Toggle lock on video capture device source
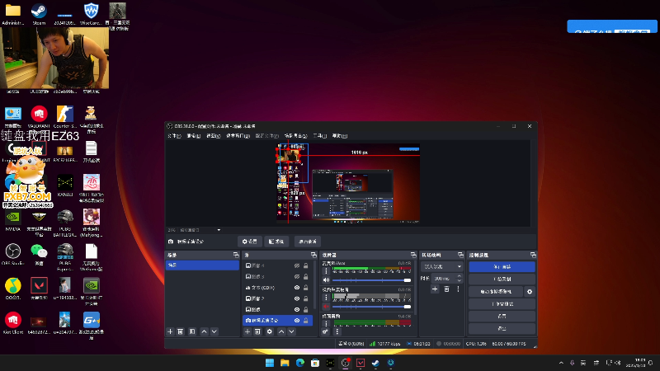Viewport: 660px width, 371px height. 306,321
